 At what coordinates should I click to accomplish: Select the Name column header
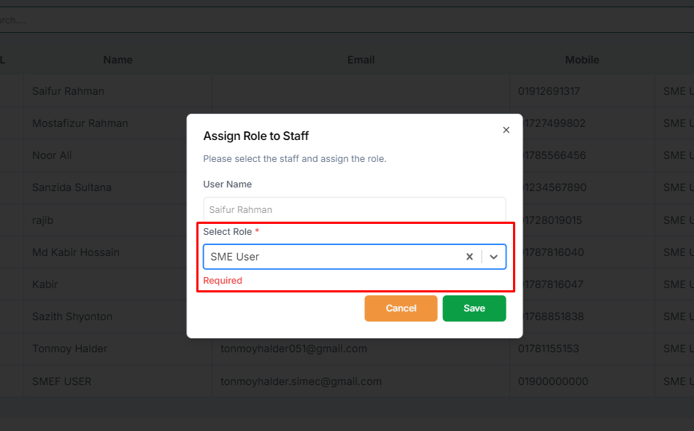coord(117,60)
